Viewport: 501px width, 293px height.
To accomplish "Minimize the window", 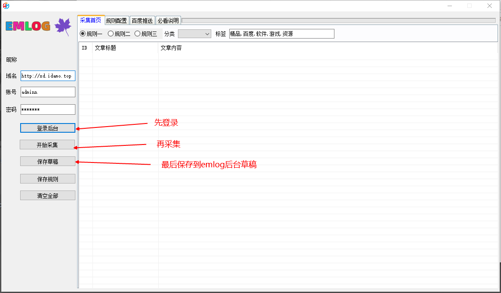I will click(x=450, y=6).
